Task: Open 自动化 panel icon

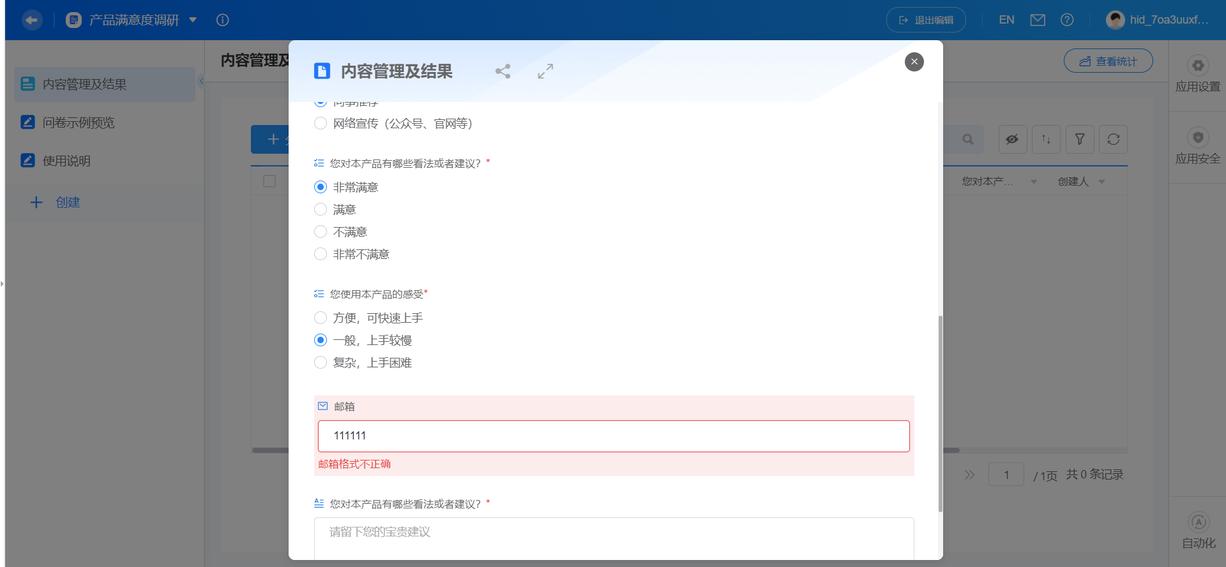Action: 1198,522
